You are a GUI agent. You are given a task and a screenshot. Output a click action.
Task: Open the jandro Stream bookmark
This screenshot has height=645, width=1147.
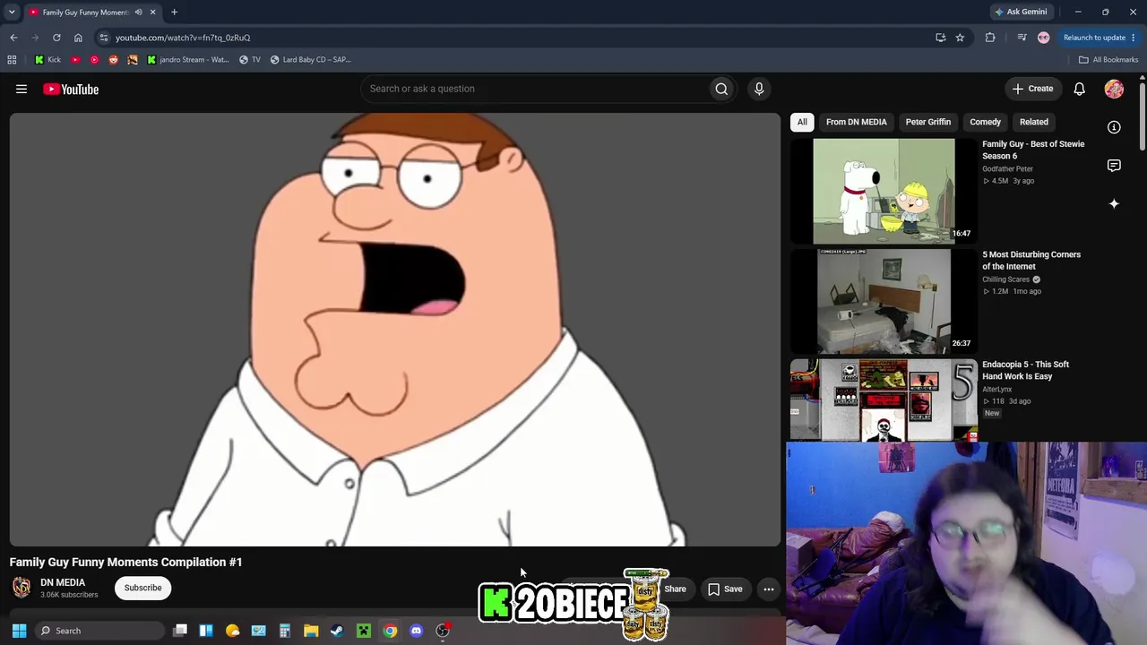[x=188, y=60]
